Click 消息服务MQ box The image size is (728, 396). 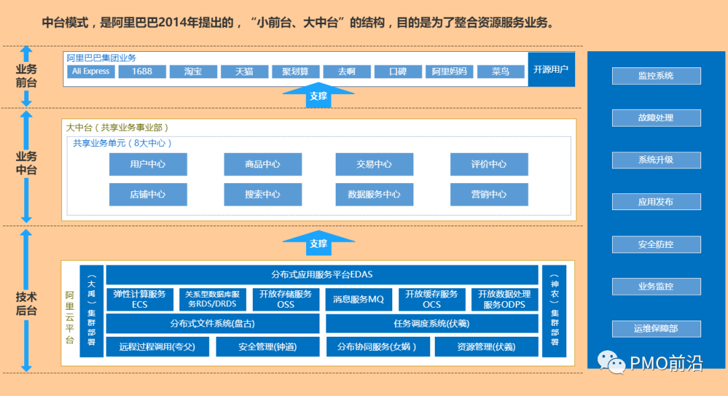pos(359,300)
